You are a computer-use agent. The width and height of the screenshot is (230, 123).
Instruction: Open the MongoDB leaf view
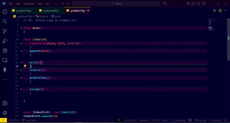coord(5,70)
